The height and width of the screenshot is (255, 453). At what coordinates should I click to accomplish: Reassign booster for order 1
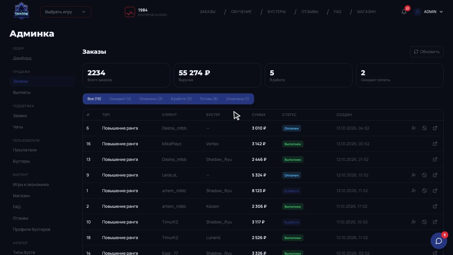414,191
